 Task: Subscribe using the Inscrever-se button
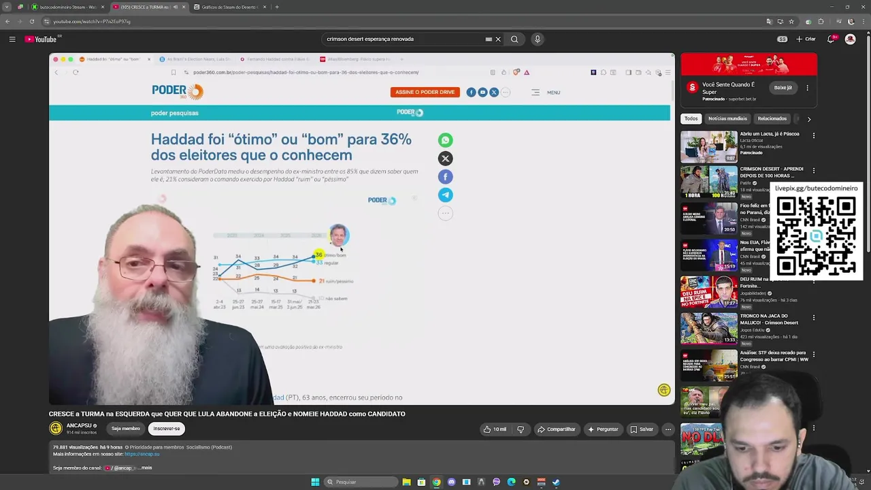[x=167, y=429]
